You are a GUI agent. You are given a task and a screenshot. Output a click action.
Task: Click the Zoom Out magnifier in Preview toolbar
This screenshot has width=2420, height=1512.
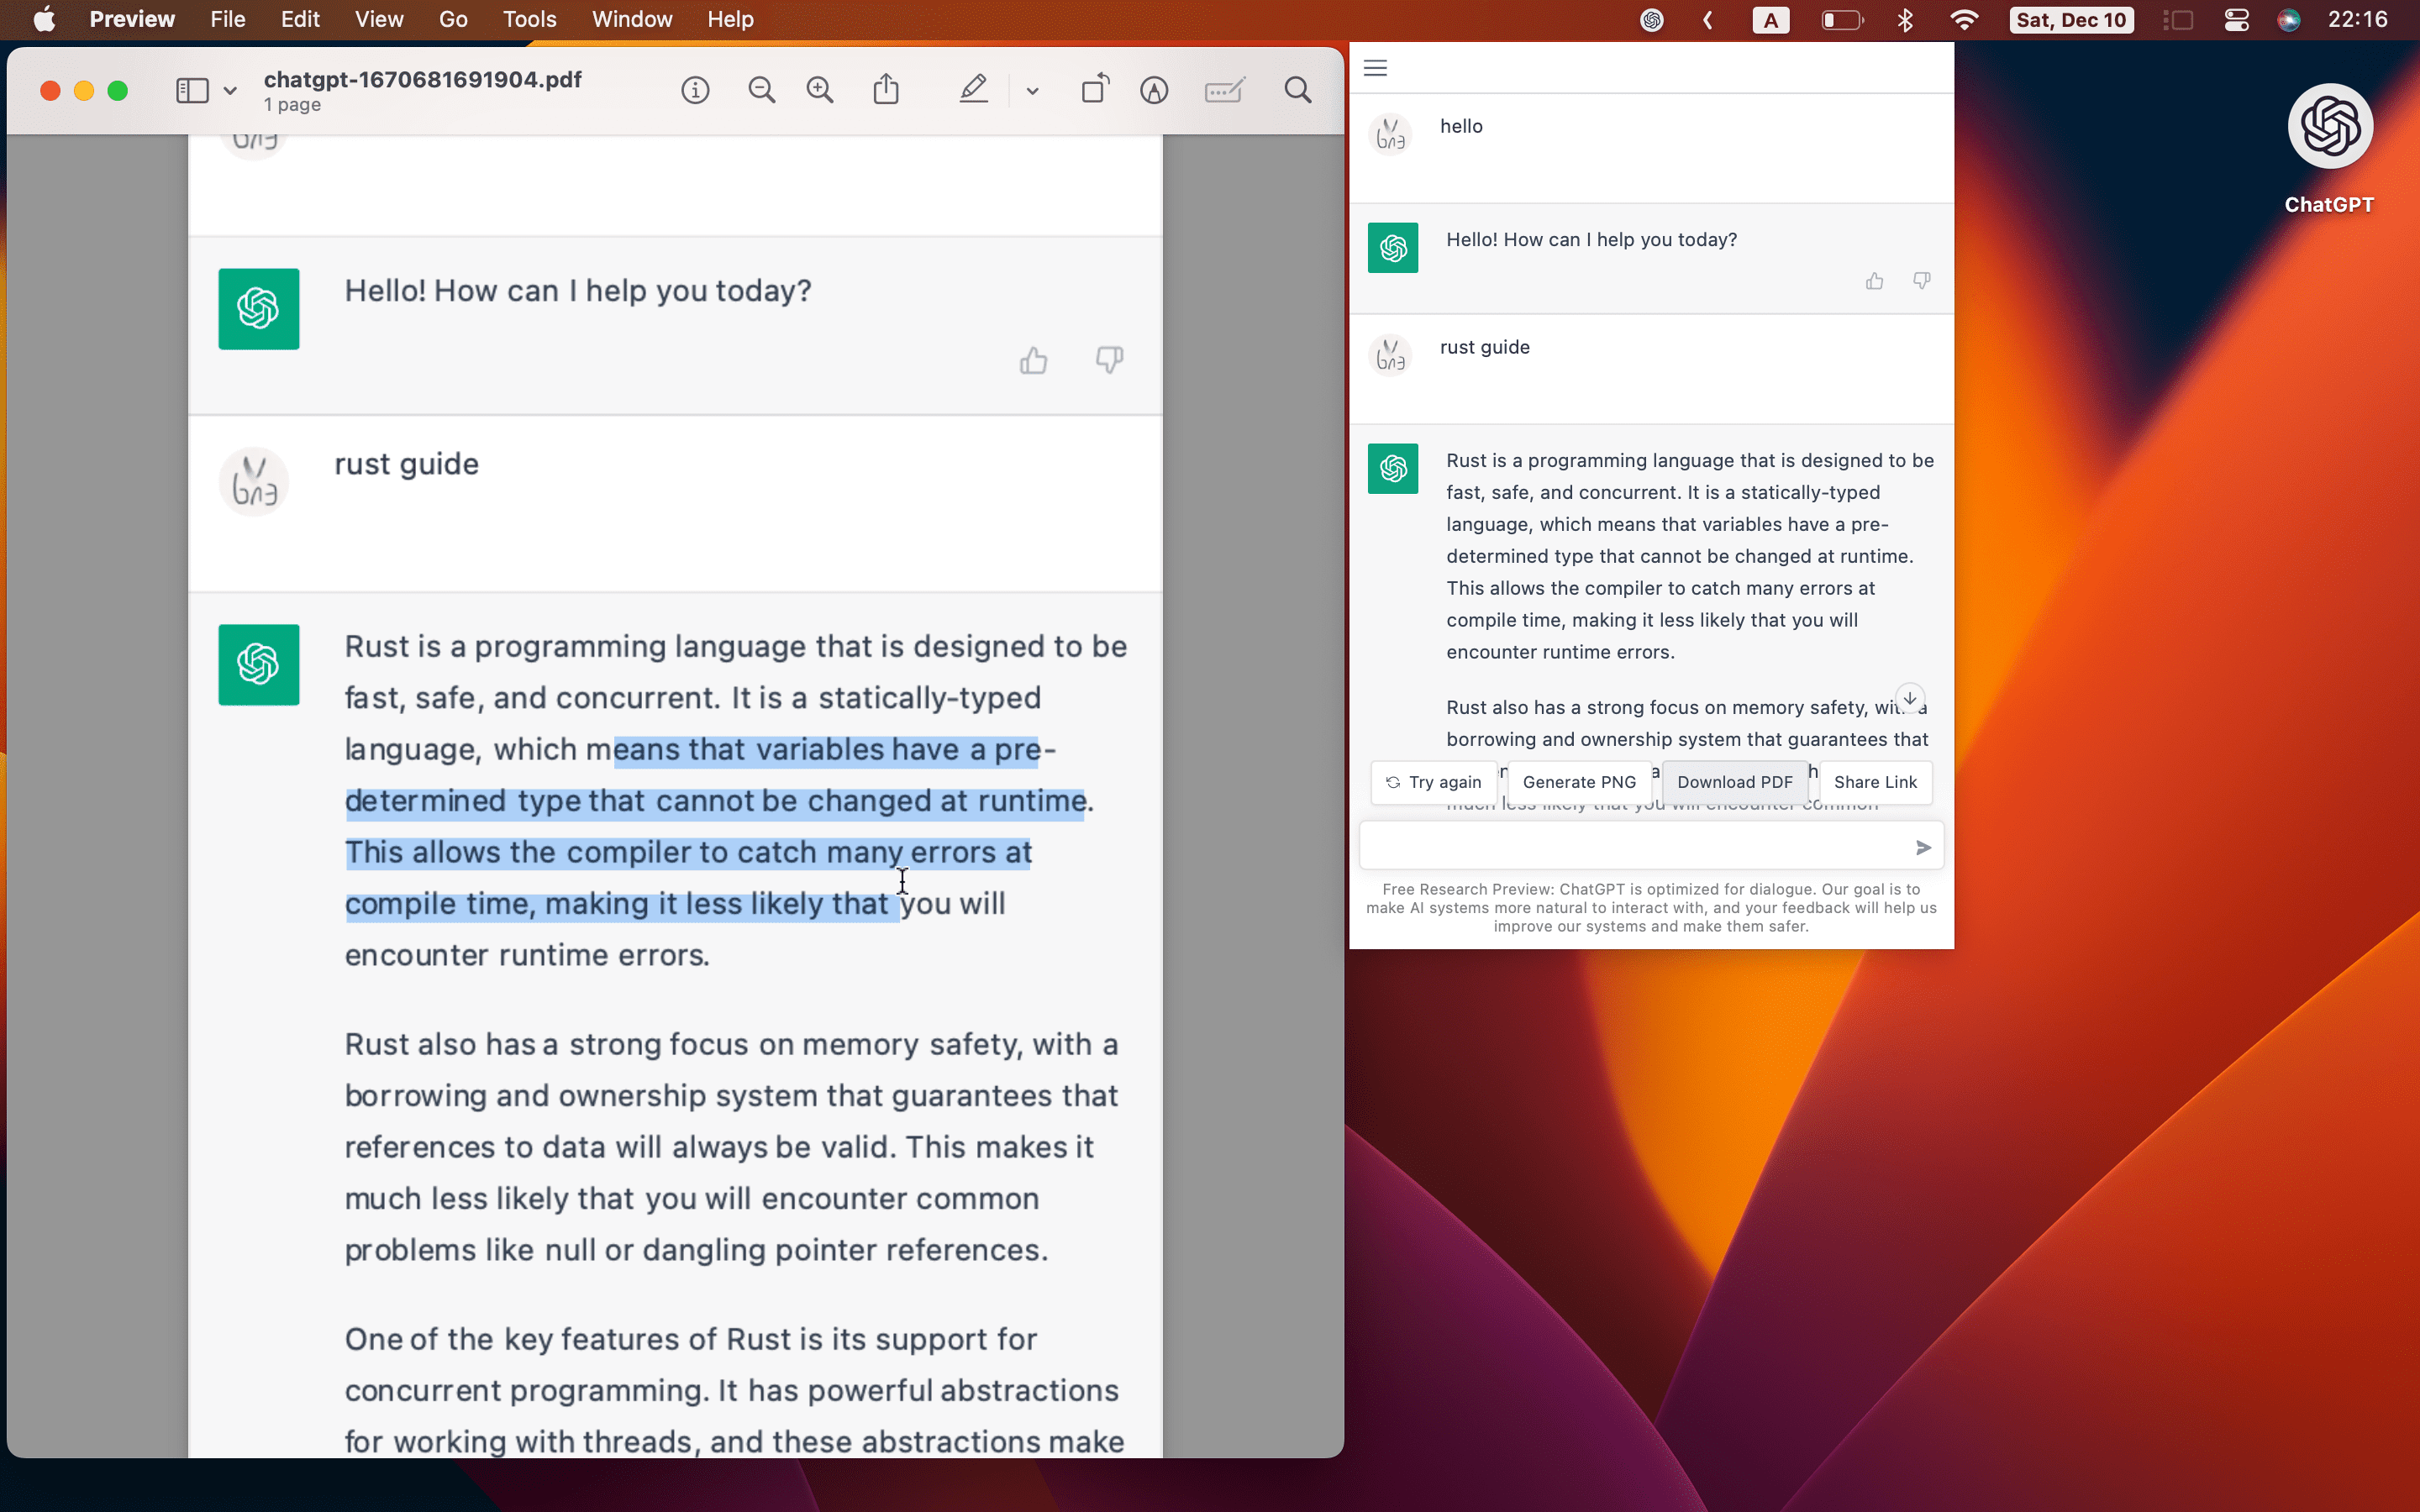[x=761, y=91]
